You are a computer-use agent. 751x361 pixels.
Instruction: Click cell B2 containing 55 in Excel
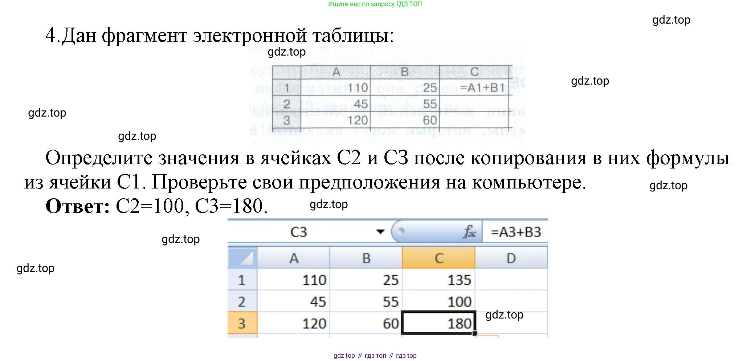tap(366, 301)
